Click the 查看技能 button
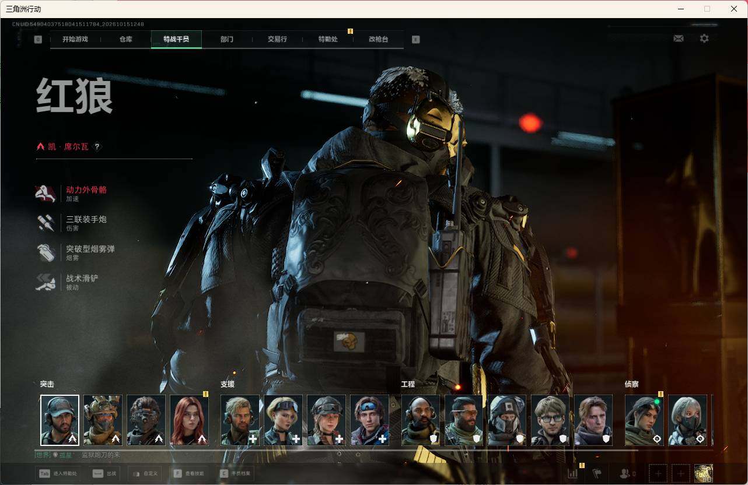Image resolution: width=748 pixels, height=485 pixels. click(x=189, y=473)
